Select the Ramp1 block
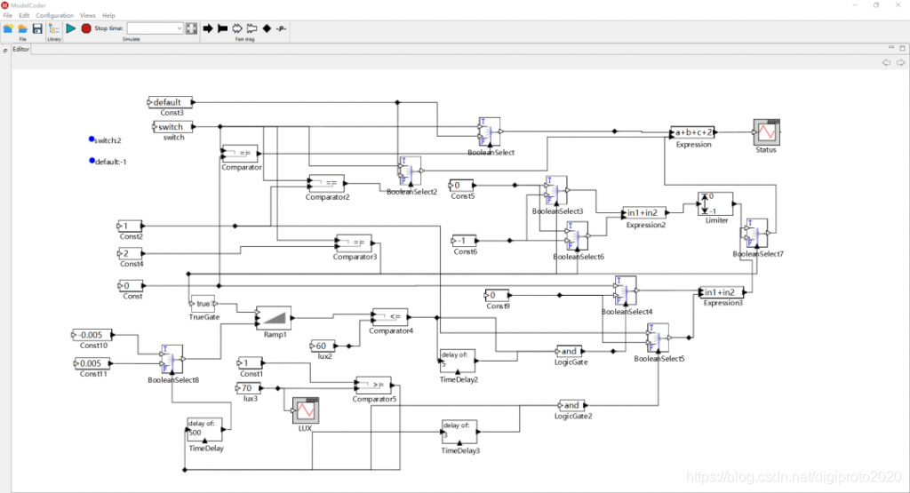910x493 pixels. 274,318
